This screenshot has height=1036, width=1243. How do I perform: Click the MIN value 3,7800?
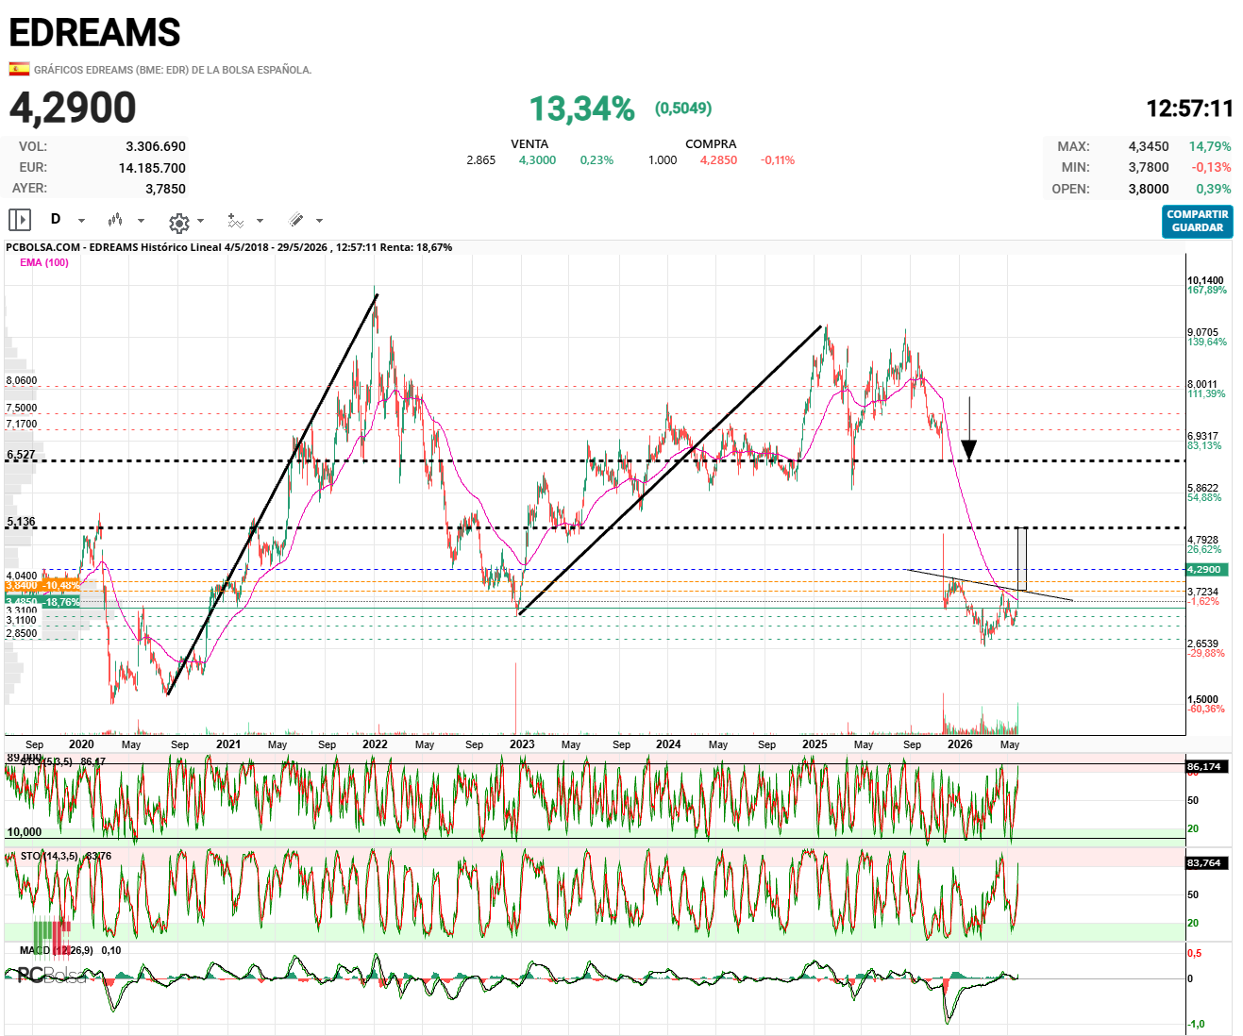click(x=1149, y=167)
